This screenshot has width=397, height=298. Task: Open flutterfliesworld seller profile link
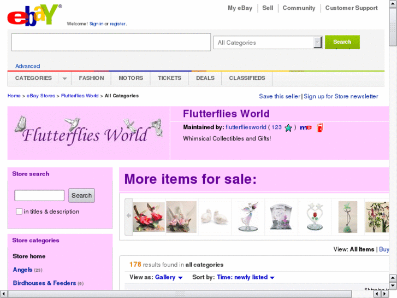point(246,127)
